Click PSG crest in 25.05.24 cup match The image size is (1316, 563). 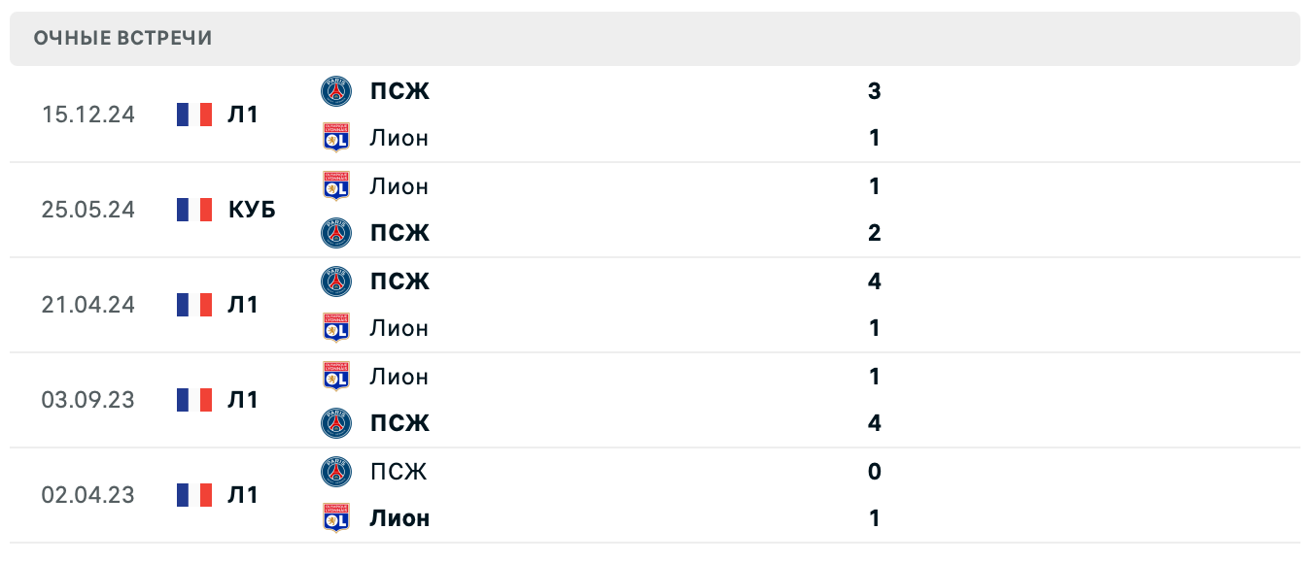[336, 233]
